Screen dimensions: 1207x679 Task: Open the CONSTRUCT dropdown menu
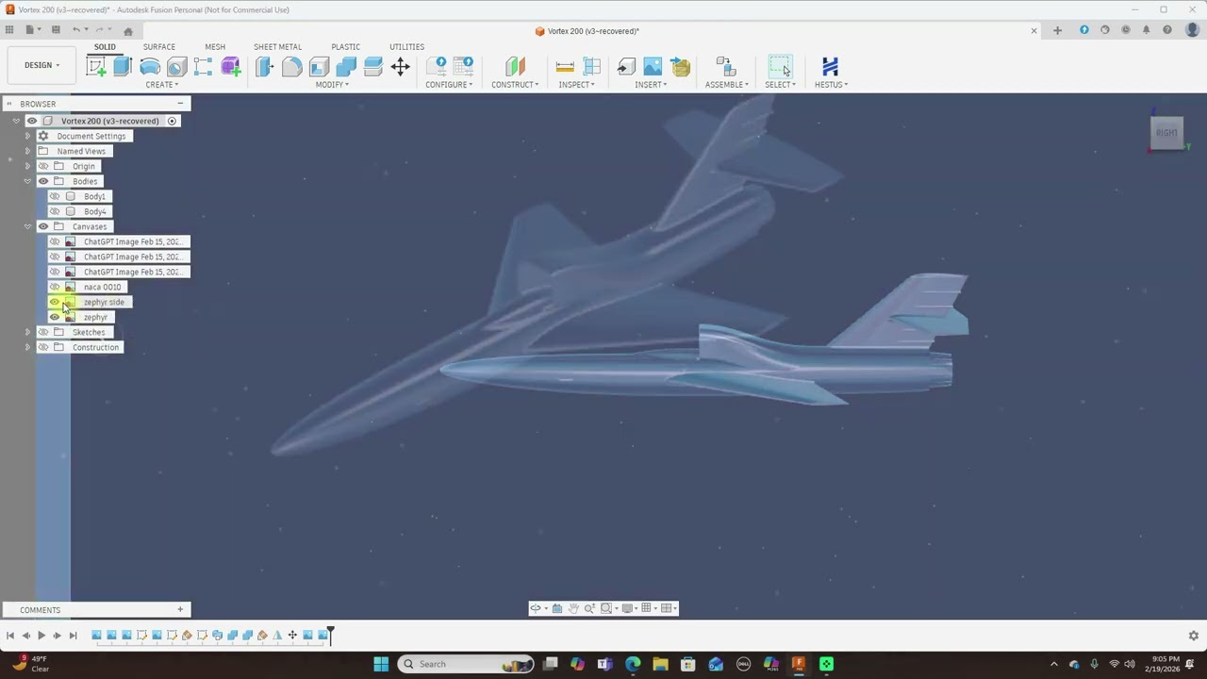[515, 85]
